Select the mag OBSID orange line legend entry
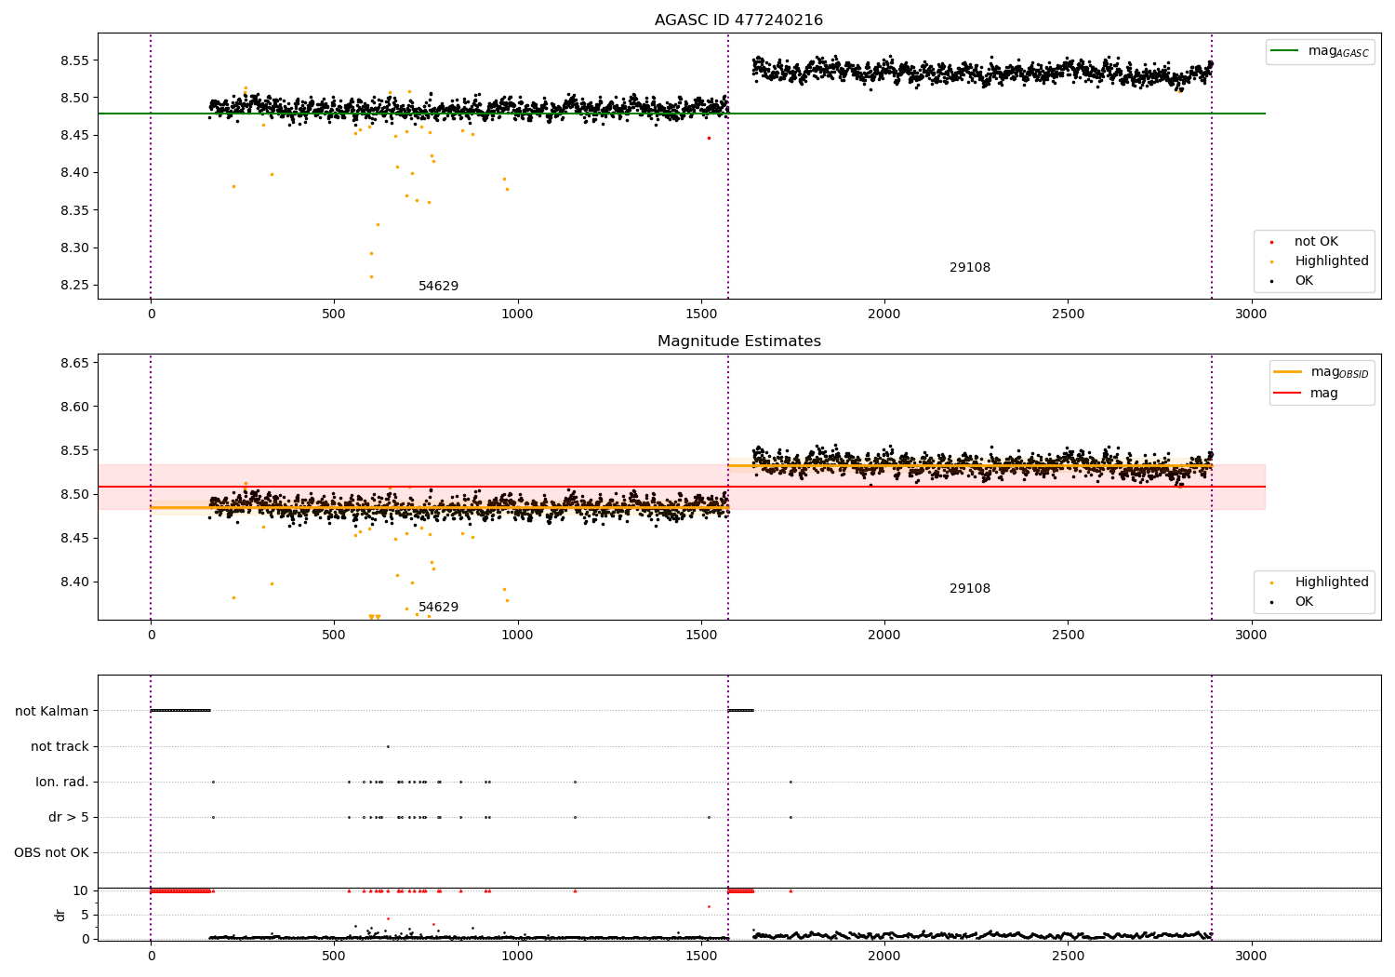This screenshot has height=977, width=1395. point(1322,372)
